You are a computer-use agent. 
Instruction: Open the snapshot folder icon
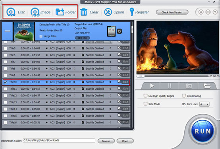(207, 86)
